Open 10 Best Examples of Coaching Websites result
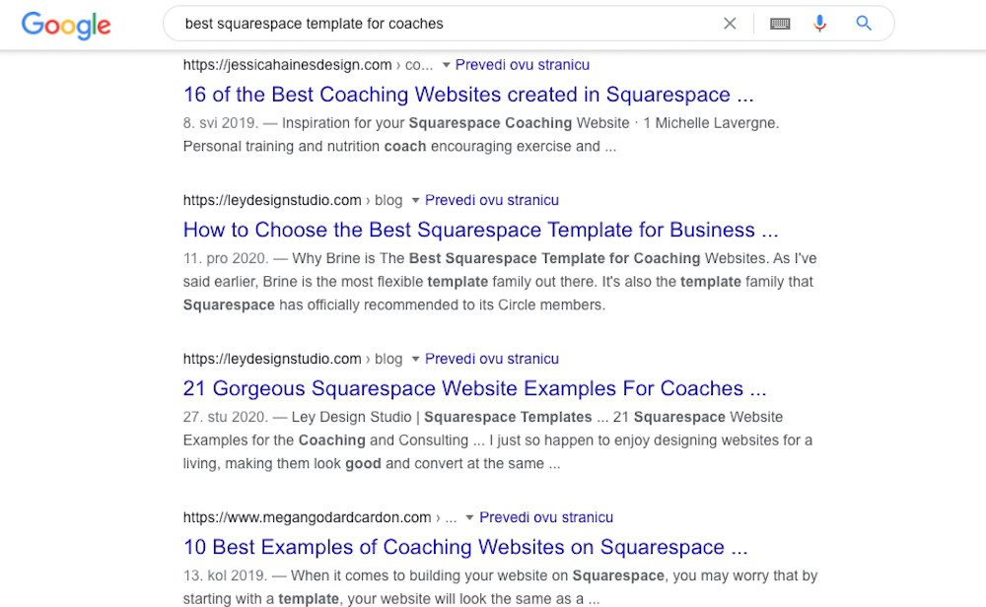The width and height of the screenshot is (986, 607). click(465, 547)
